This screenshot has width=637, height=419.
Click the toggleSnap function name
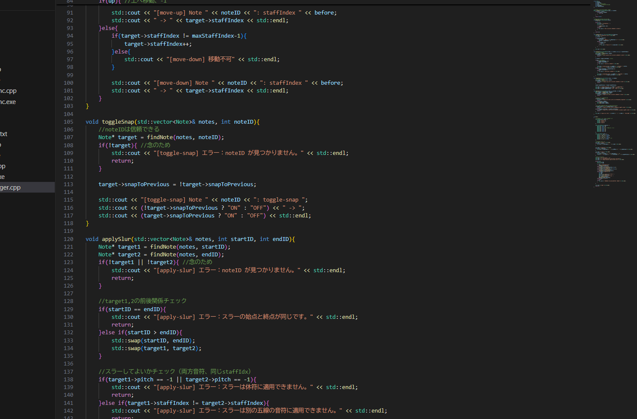tap(118, 122)
